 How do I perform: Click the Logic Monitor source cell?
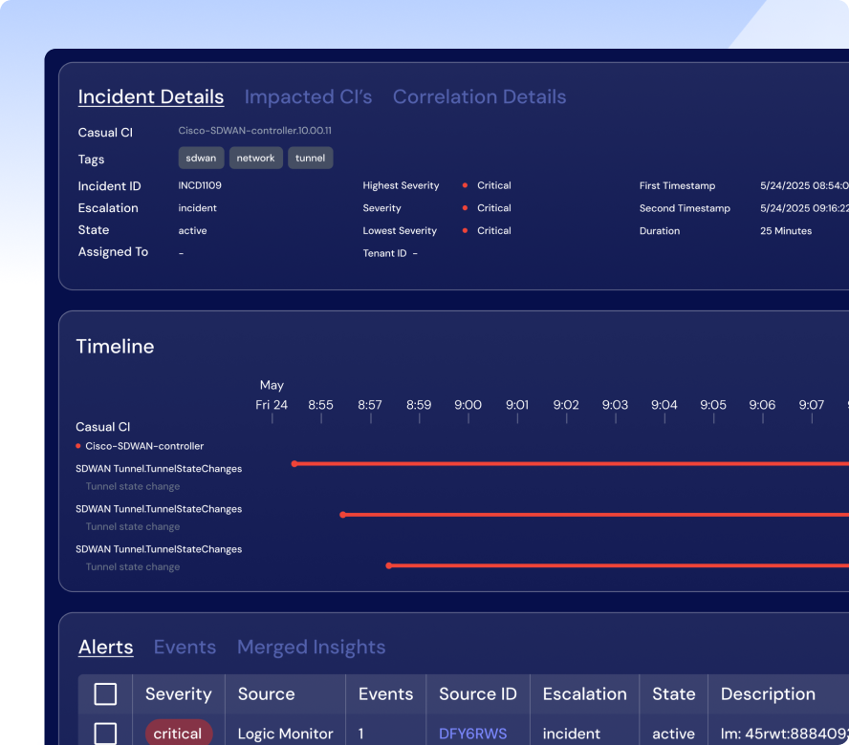[285, 734]
